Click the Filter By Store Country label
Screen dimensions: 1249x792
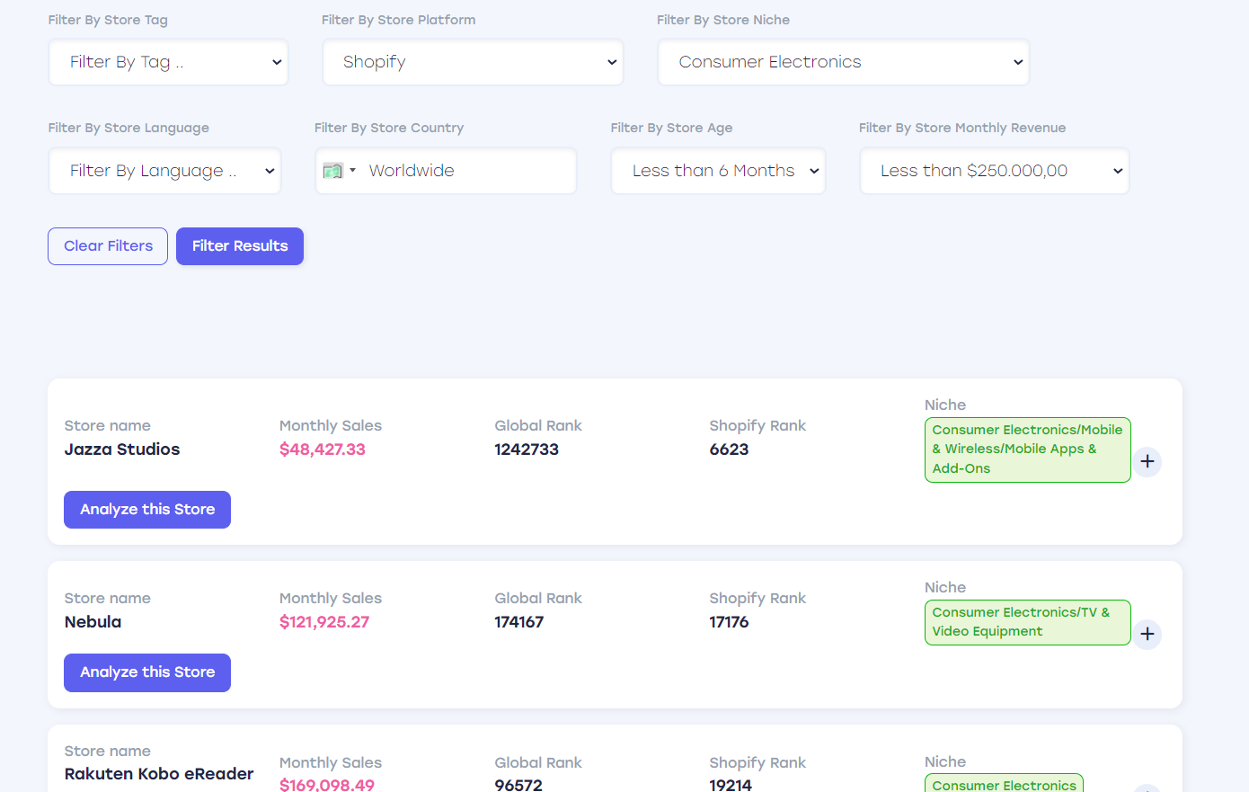coord(389,128)
